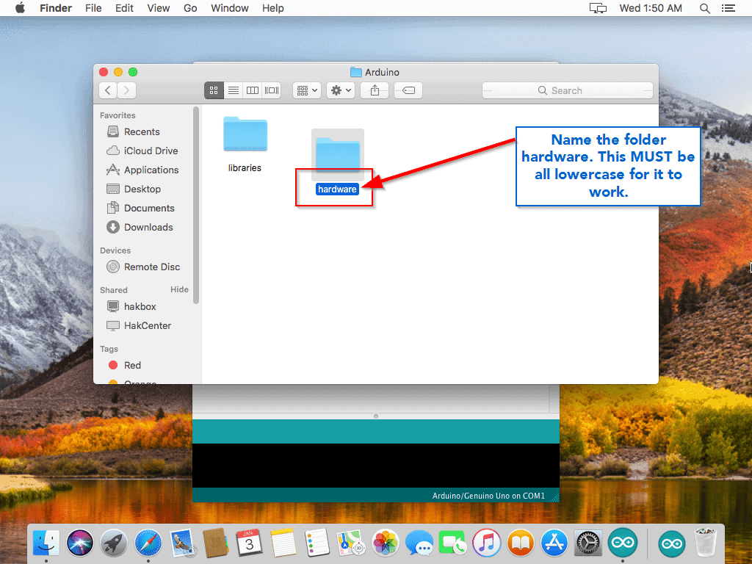Click Arduino window pane divider handle
This screenshot has width=752, height=564.
click(x=376, y=416)
